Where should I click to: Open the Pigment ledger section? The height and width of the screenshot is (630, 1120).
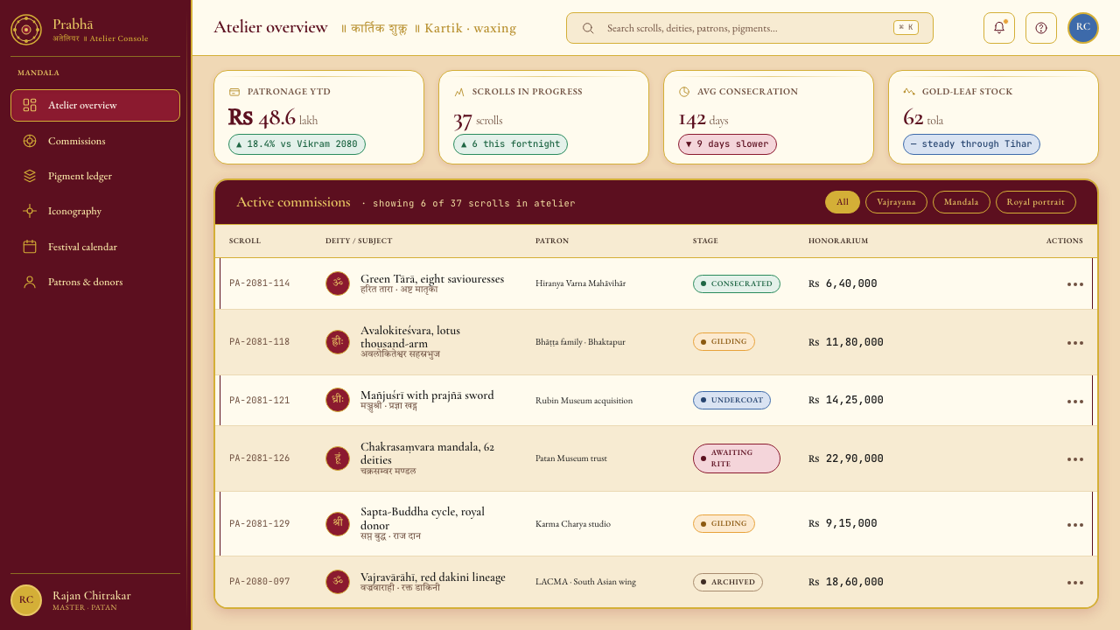tap(95, 176)
